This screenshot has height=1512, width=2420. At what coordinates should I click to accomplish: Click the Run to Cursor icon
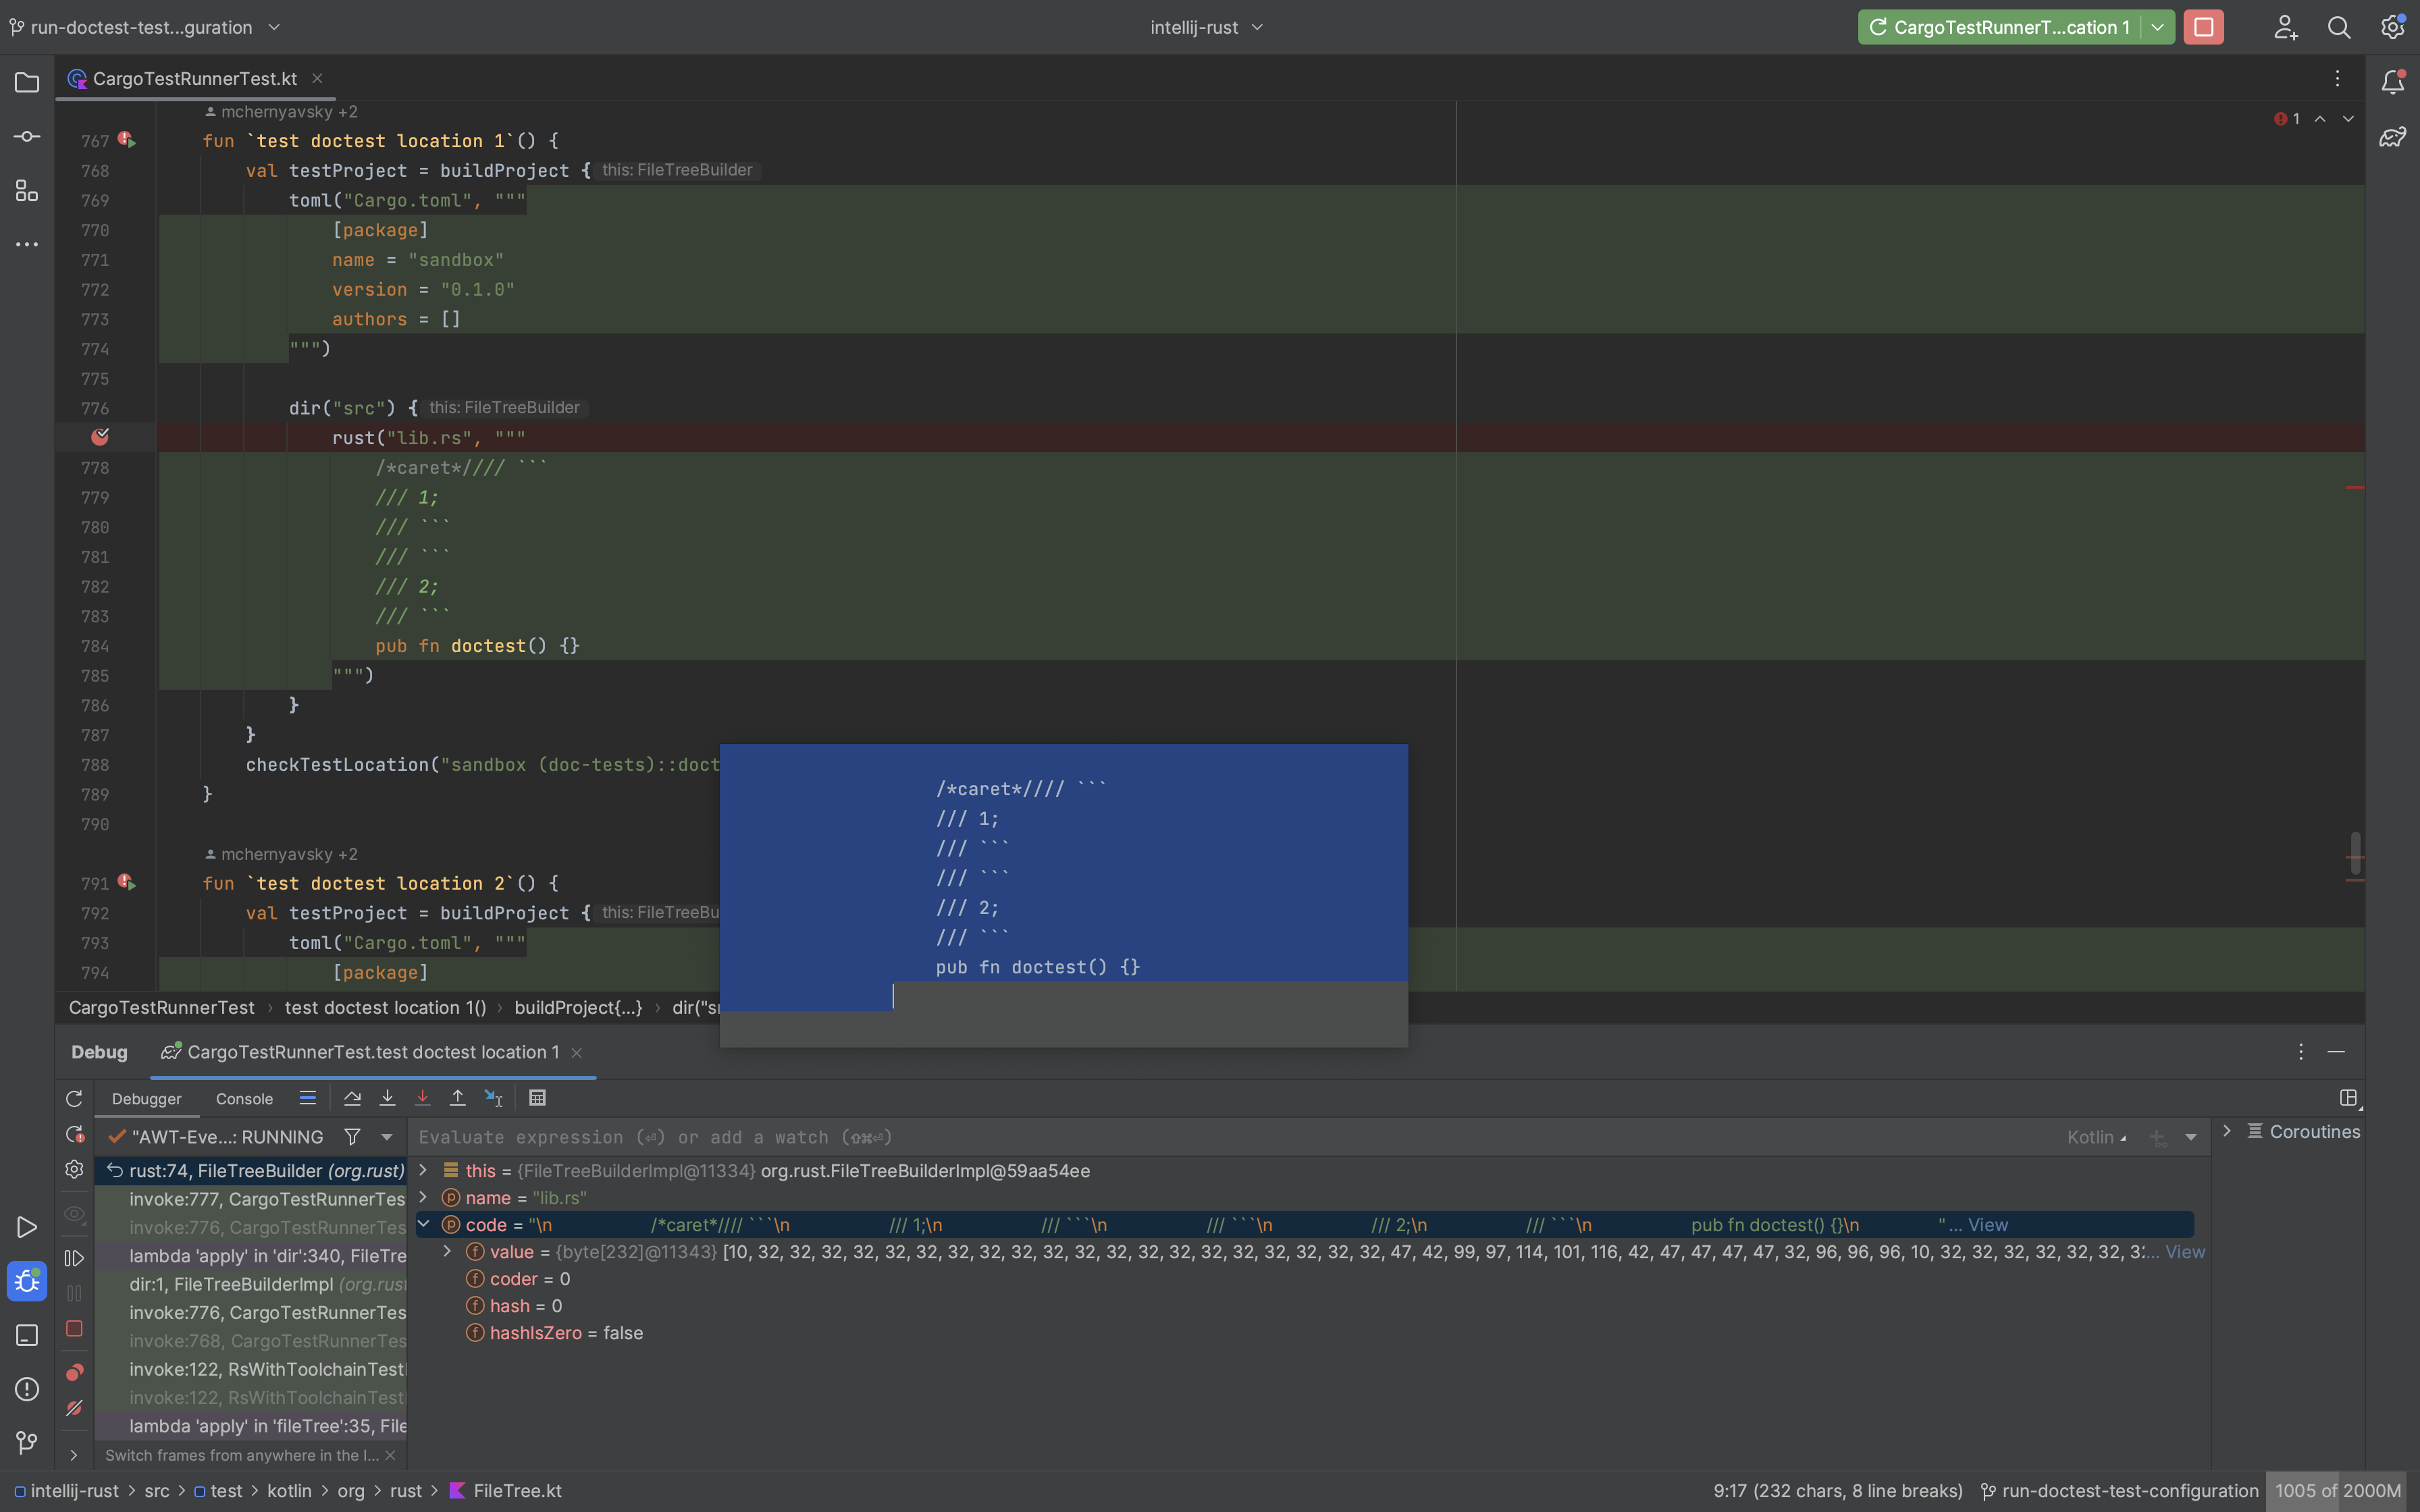click(493, 1098)
